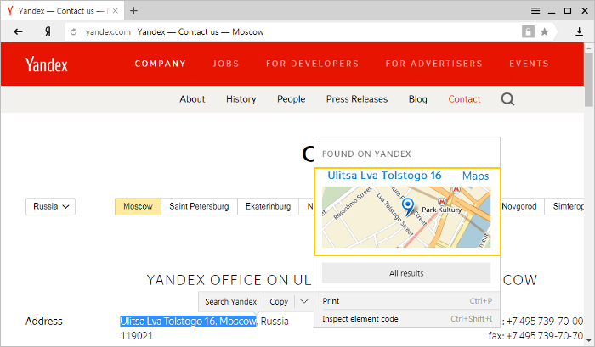Go to FOR DEVELOPERS section
595x347 pixels.
pos(312,64)
